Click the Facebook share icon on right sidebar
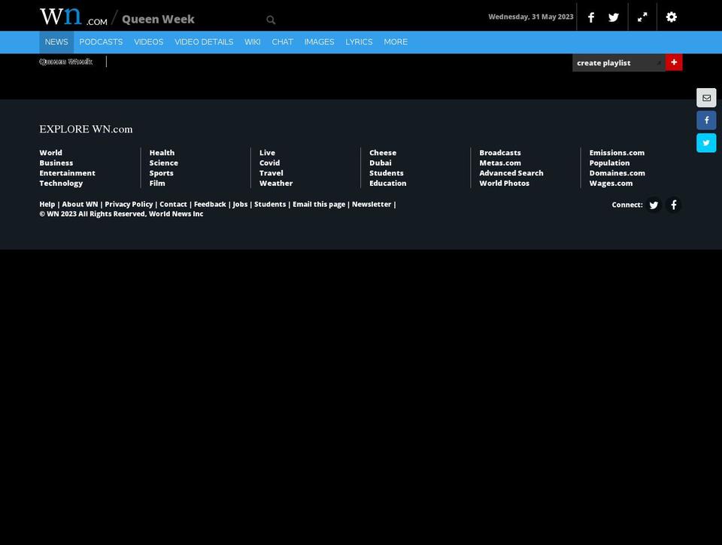Screen dimensions: 722x545 706,120
